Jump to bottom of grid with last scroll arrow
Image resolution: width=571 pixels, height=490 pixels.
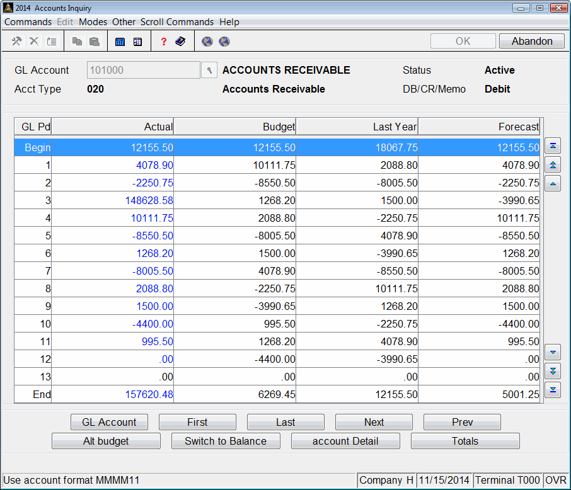[553, 390]
